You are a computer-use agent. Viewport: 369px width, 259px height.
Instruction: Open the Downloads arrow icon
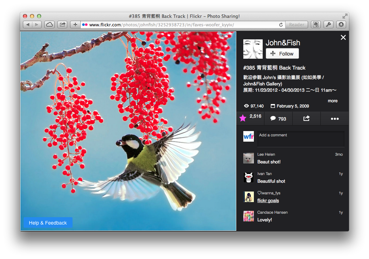pos(341,25)
